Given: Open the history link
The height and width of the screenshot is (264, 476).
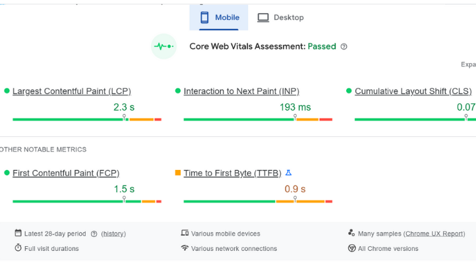Looking at the screenshot, I should 113,234.
